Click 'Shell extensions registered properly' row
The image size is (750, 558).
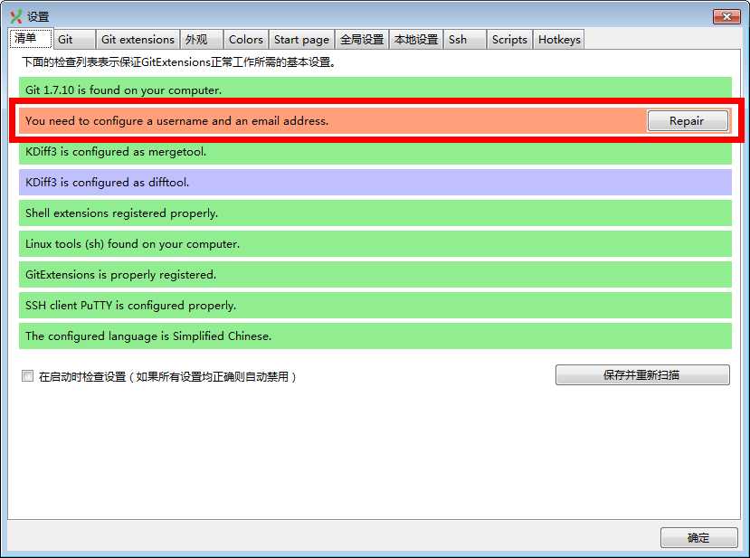click(x=375, y=213)
